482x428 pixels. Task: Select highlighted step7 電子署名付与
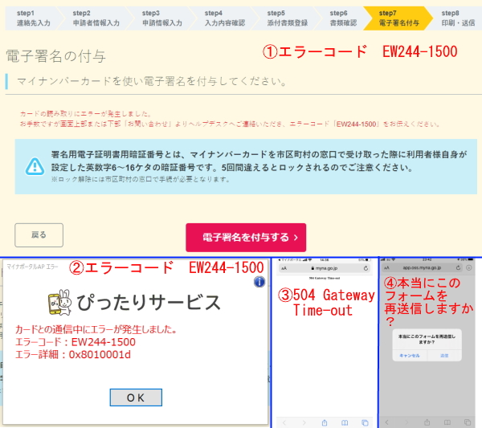point(398,18)
